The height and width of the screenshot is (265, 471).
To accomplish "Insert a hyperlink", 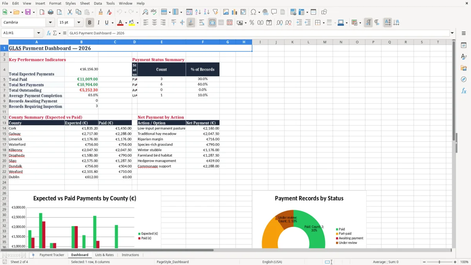I will (x=265, y=12).
